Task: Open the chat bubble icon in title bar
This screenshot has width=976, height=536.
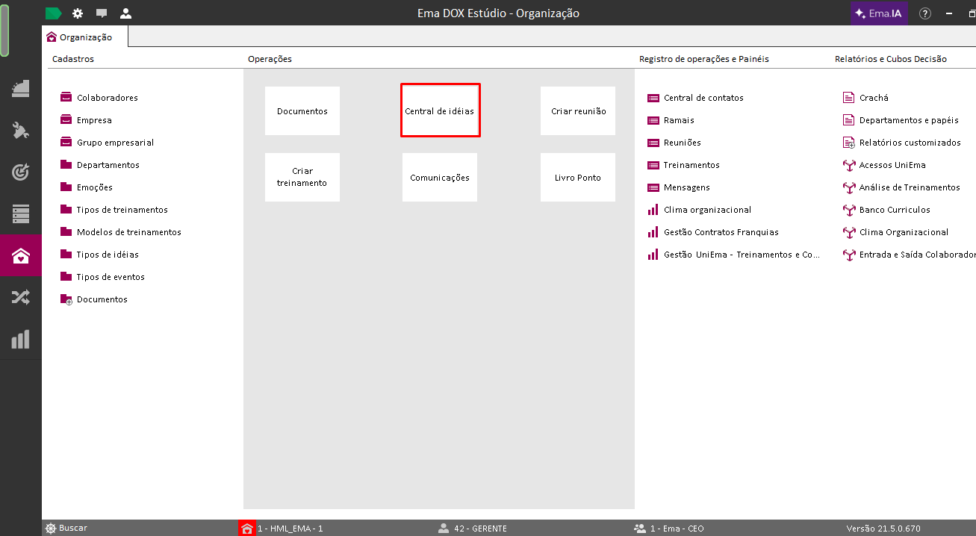Action: pos(102,13)
